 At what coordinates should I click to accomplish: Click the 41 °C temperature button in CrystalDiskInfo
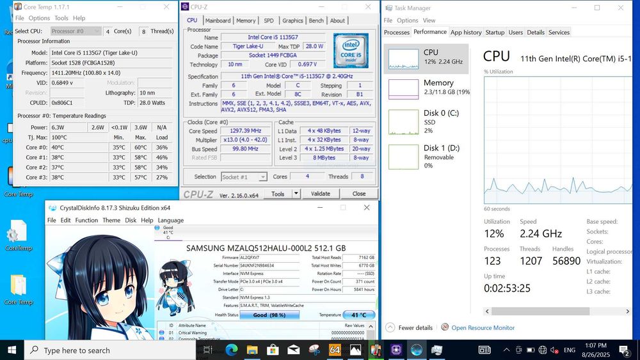(359, 315)
